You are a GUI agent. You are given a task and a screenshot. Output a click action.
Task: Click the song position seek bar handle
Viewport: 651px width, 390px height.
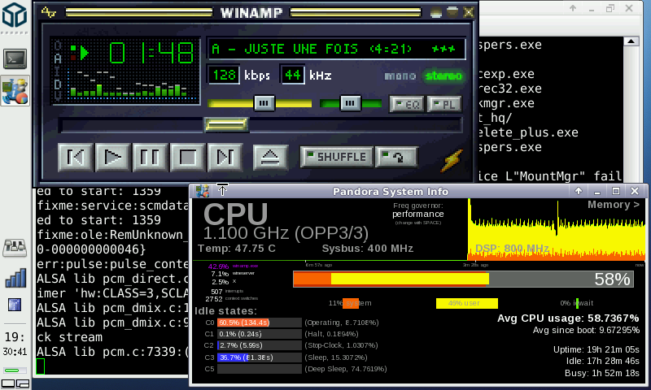[225, 124]
